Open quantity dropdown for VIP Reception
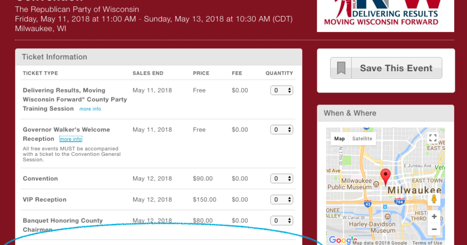 point(282,199)
